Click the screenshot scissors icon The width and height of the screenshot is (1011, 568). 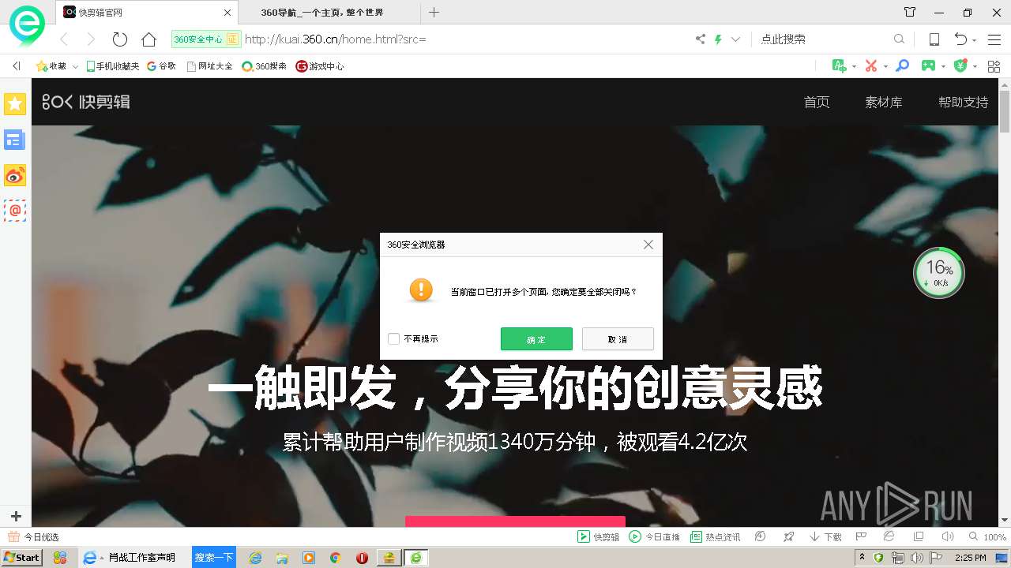click(x=871, y=65)
